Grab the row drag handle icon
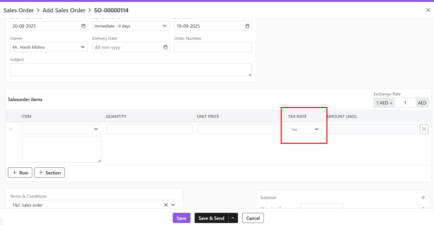Screen dimensions: 434x225 (x=11, y=129)
